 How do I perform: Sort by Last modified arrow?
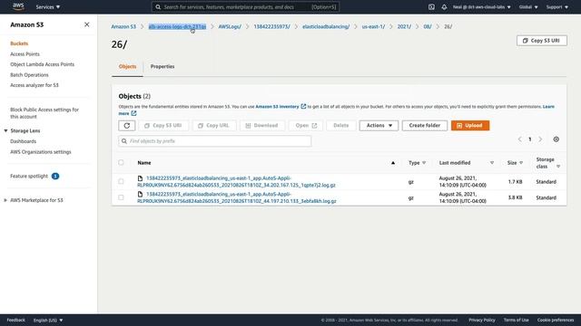[x=492, y=163]
